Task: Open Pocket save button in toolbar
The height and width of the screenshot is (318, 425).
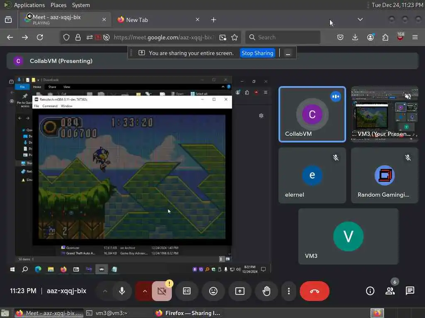Action: click(340, 37)
